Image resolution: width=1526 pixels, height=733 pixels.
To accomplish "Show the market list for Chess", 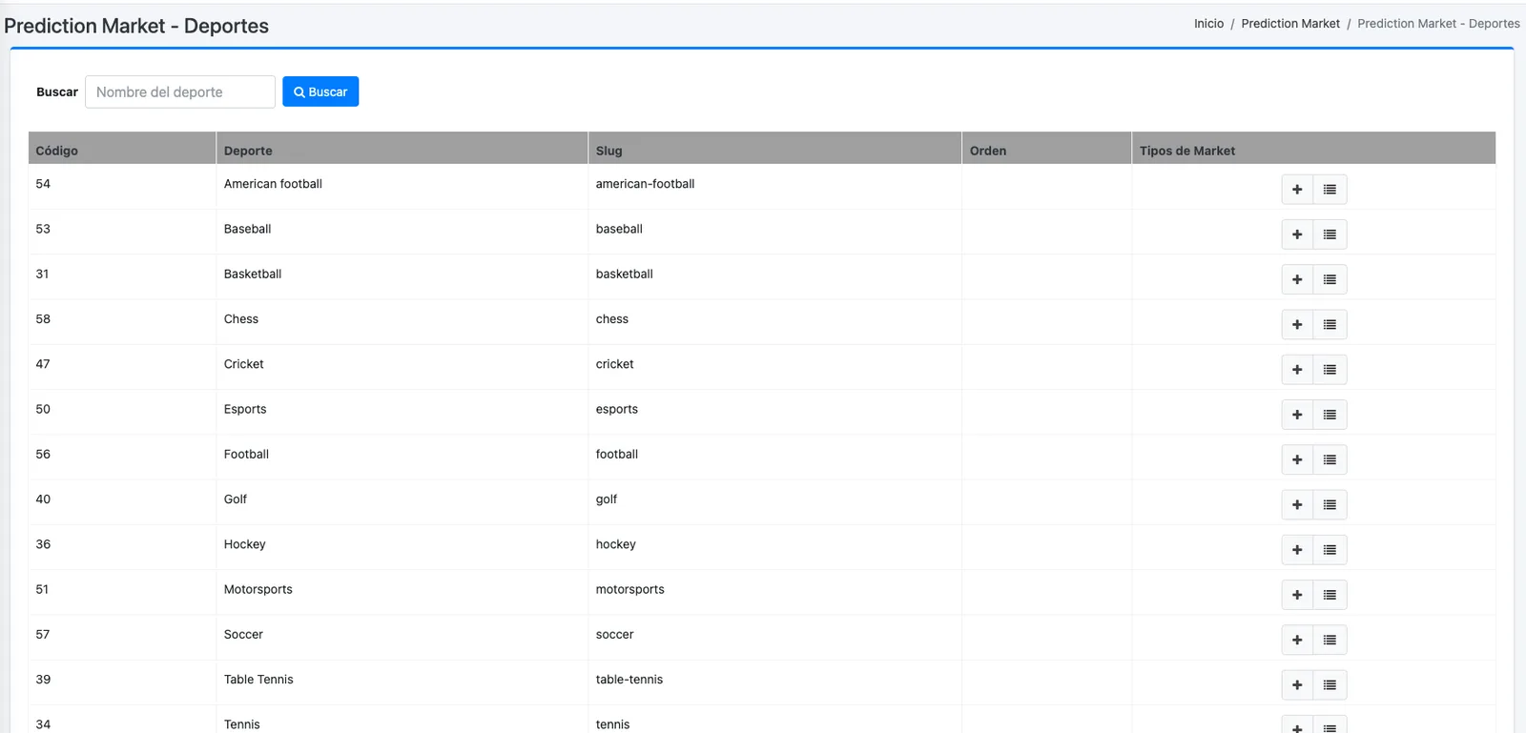I will [x=1330, y=325].
